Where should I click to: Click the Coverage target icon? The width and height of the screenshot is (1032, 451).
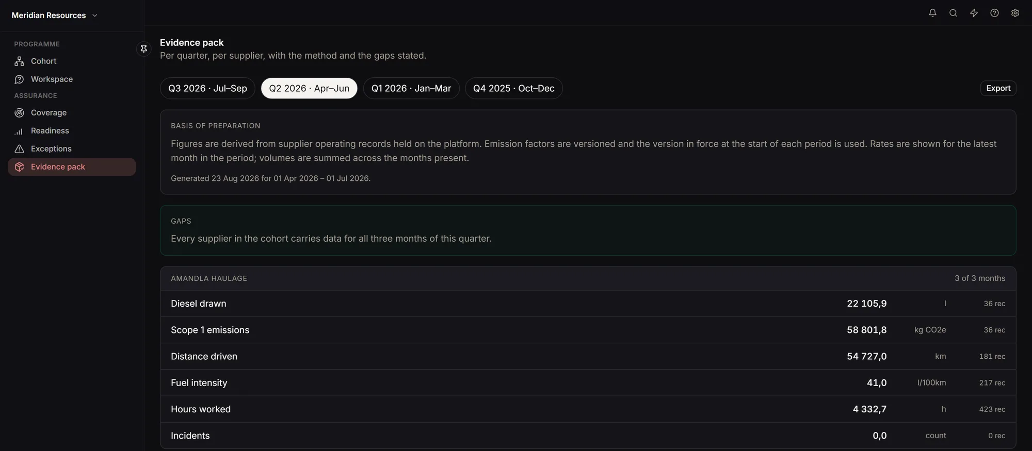pyautogui.click(x=19, y=113)
